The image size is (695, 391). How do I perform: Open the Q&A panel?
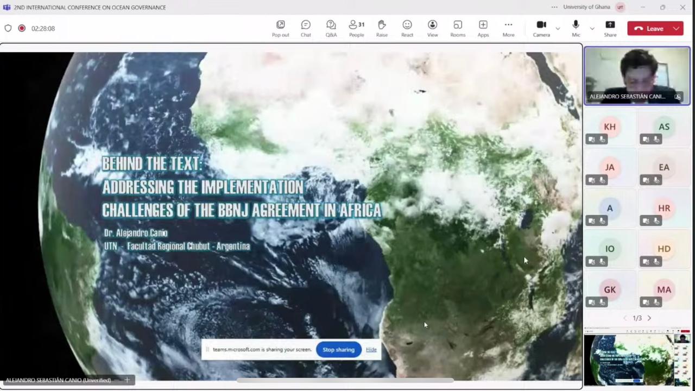(331, 29)
